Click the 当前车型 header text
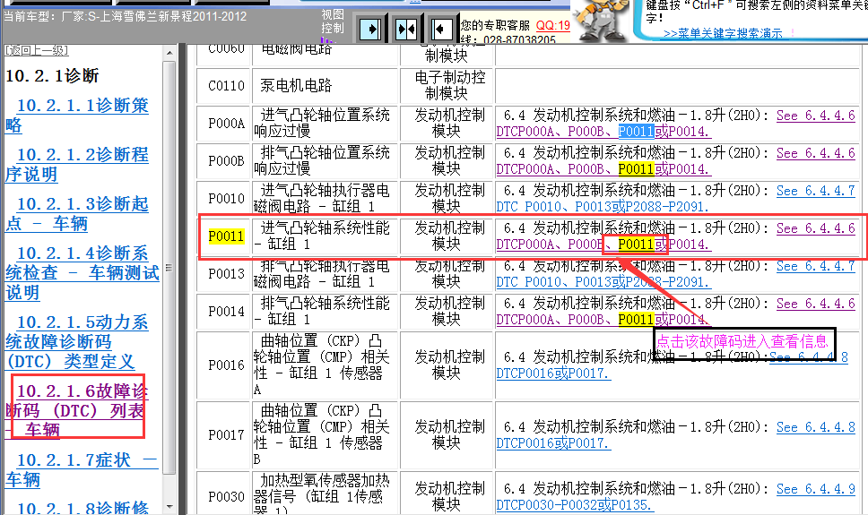This screenshot has height=515, width=868. (x=126, y=17)
